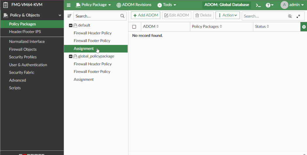Select Firewall Header Policy under global_policypackage
This screenshot has width=307, height=155.
click(x=93, y=64)
